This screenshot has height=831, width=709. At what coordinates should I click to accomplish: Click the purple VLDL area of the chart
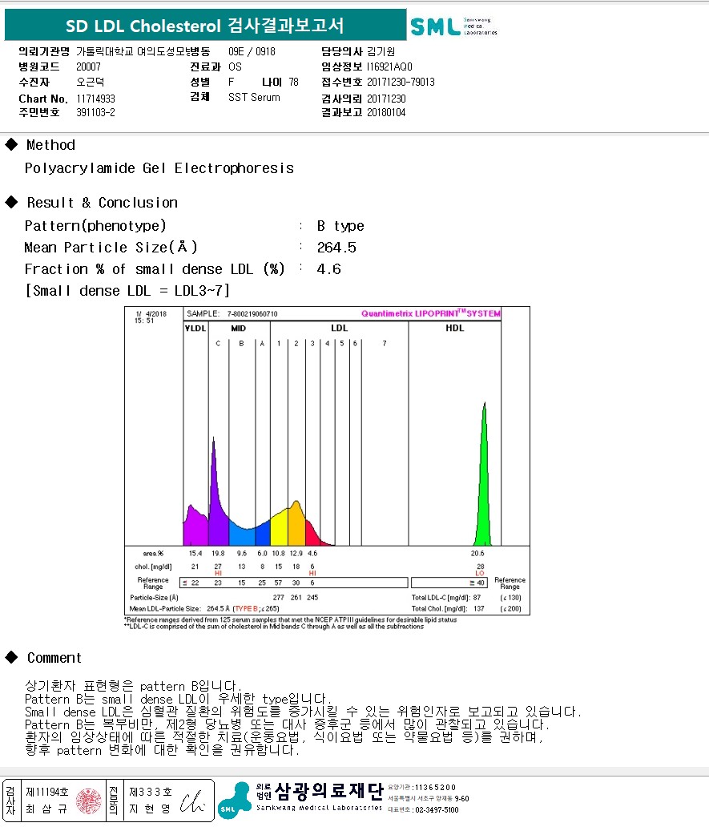click(x=194, y=527)
